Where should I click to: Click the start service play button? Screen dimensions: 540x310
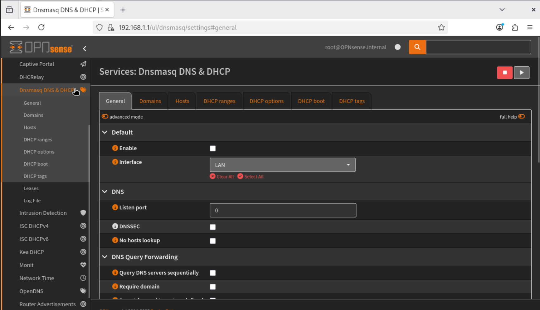point(521,73)
